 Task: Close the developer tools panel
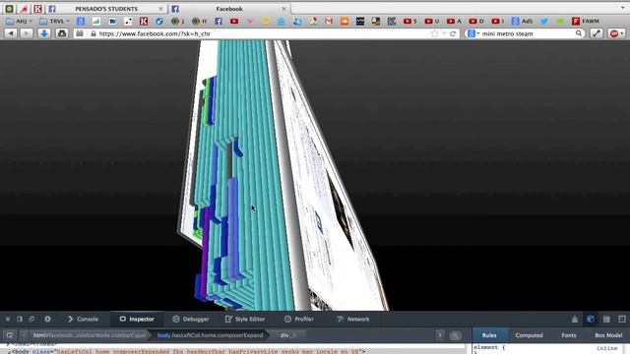[8, 319]
